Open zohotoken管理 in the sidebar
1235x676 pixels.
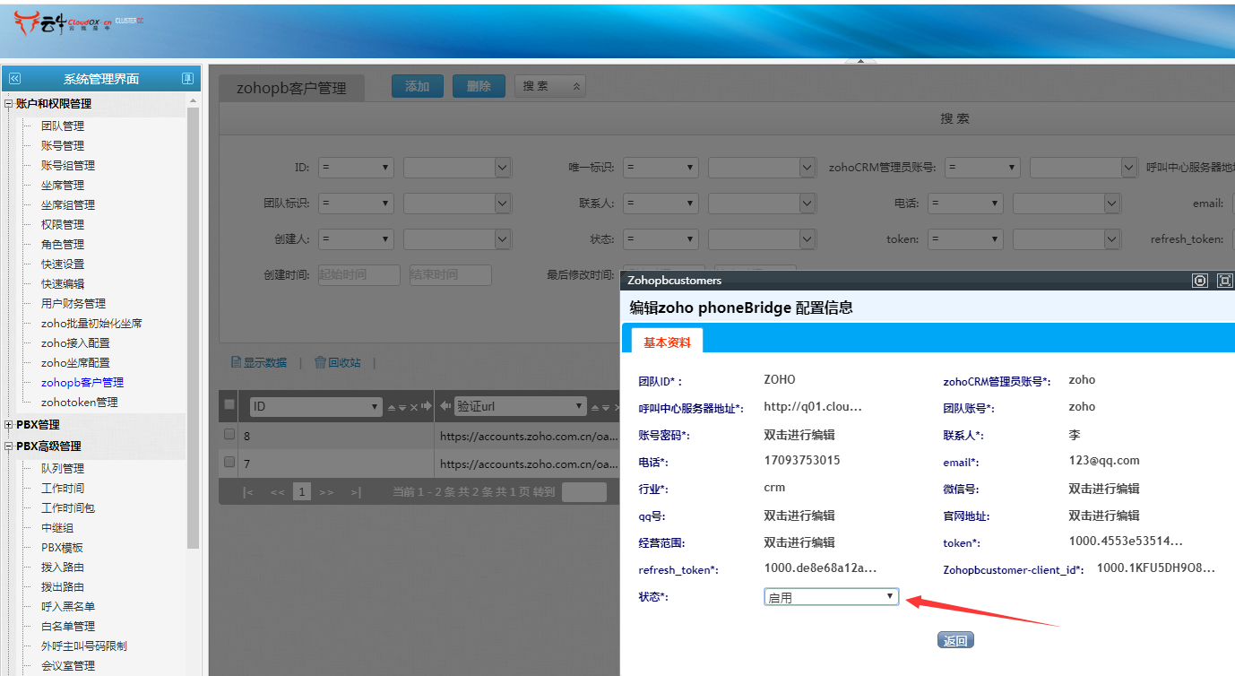(x=79, y=403)
